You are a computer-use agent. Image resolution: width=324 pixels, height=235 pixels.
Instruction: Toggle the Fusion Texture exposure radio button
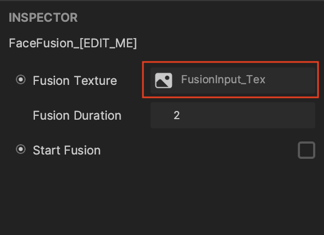tap(21, 80)
